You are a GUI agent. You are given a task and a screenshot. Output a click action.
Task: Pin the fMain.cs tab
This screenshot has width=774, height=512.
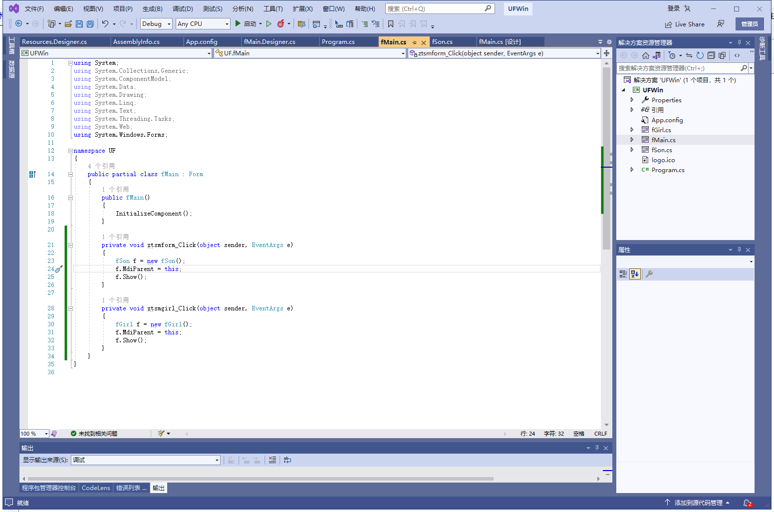[414, 42]
